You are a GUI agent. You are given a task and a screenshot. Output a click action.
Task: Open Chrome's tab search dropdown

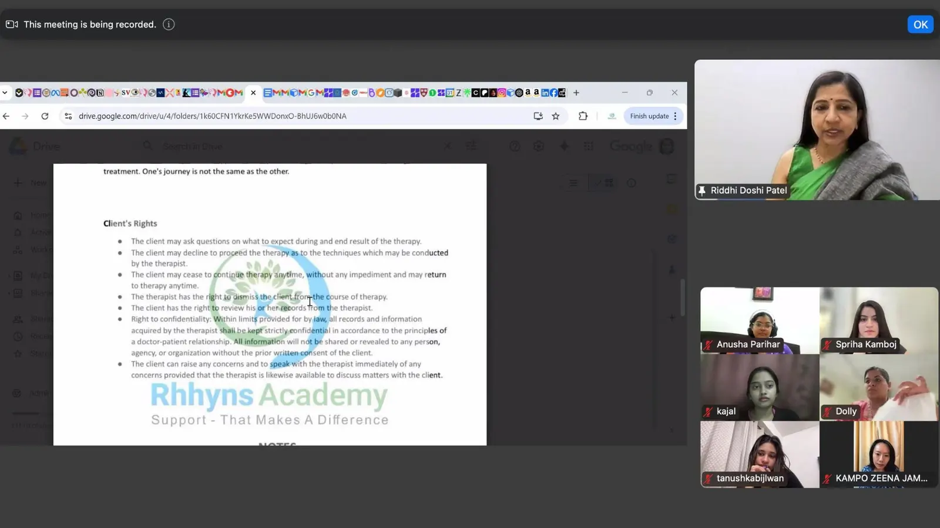(x=5, y=93)
